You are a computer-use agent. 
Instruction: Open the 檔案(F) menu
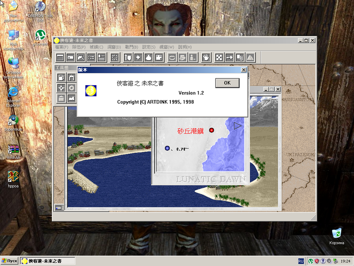click(x=62, y=47)
